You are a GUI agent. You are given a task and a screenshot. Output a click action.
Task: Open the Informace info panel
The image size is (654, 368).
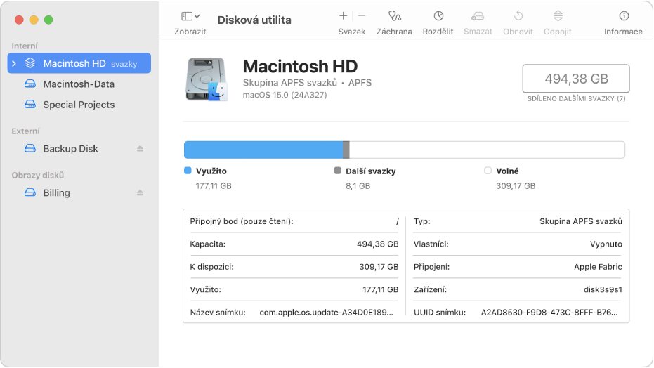click(x=623, y=16)
